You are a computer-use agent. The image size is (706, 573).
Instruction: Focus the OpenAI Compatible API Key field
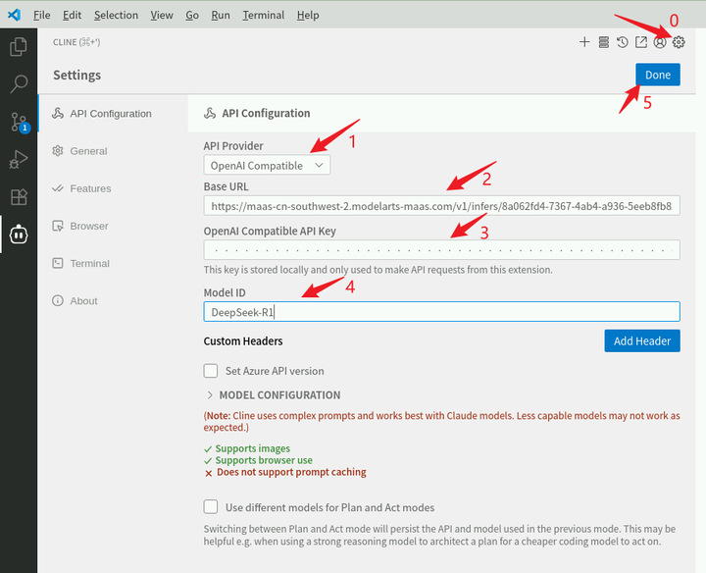click(441, 249)
